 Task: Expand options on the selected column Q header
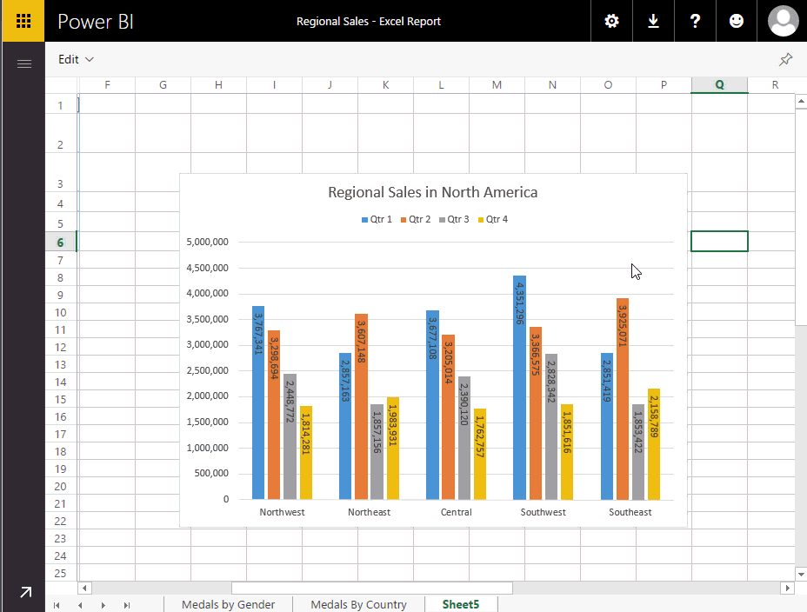click(719, 84)
